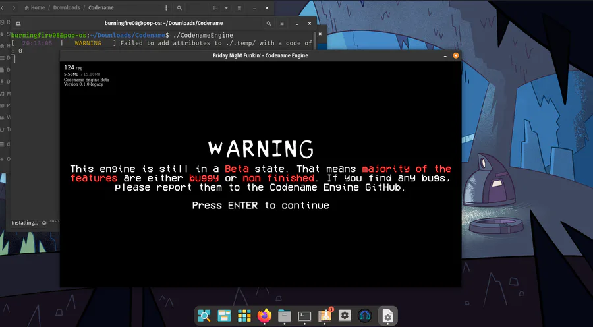Navigate to Home breadcrumb in Files

click(35, 7)
